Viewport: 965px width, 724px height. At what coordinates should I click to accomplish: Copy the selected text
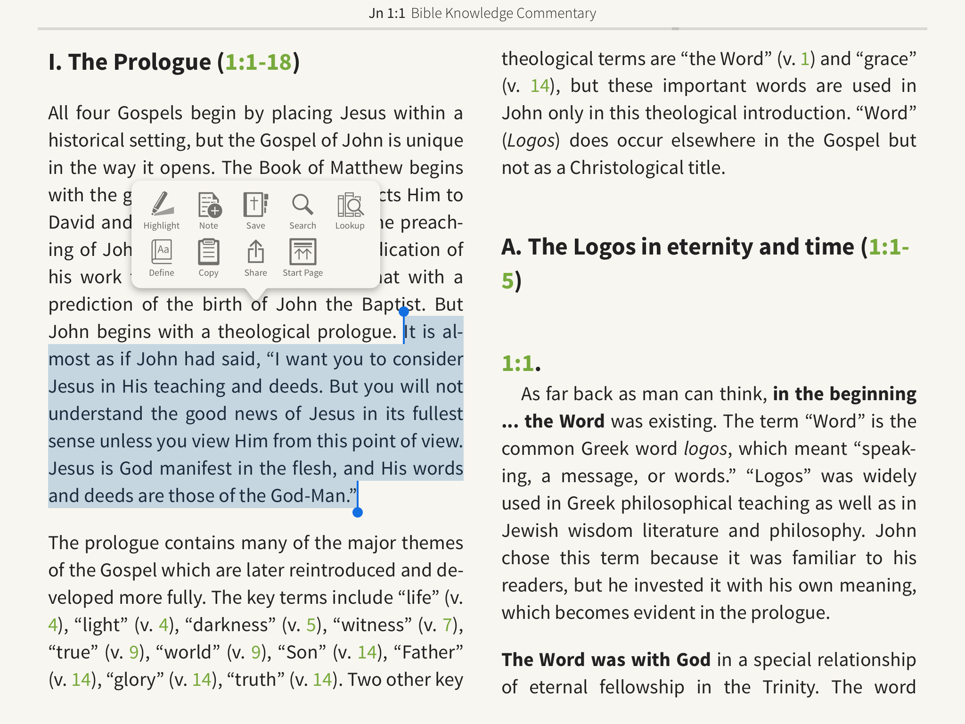tap(208, 257)
